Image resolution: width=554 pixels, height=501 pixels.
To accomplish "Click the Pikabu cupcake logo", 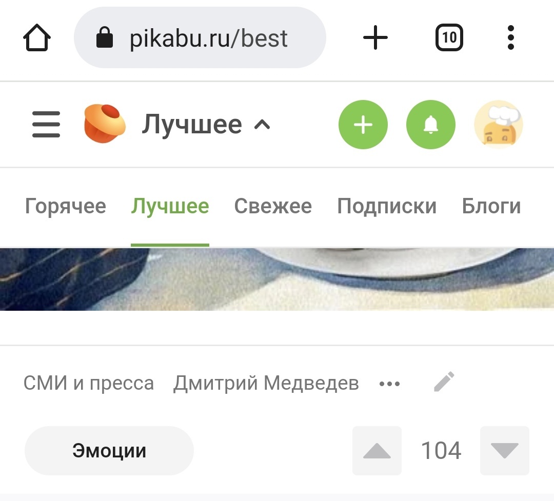I will pyautogui.click(x=105, y=124).
